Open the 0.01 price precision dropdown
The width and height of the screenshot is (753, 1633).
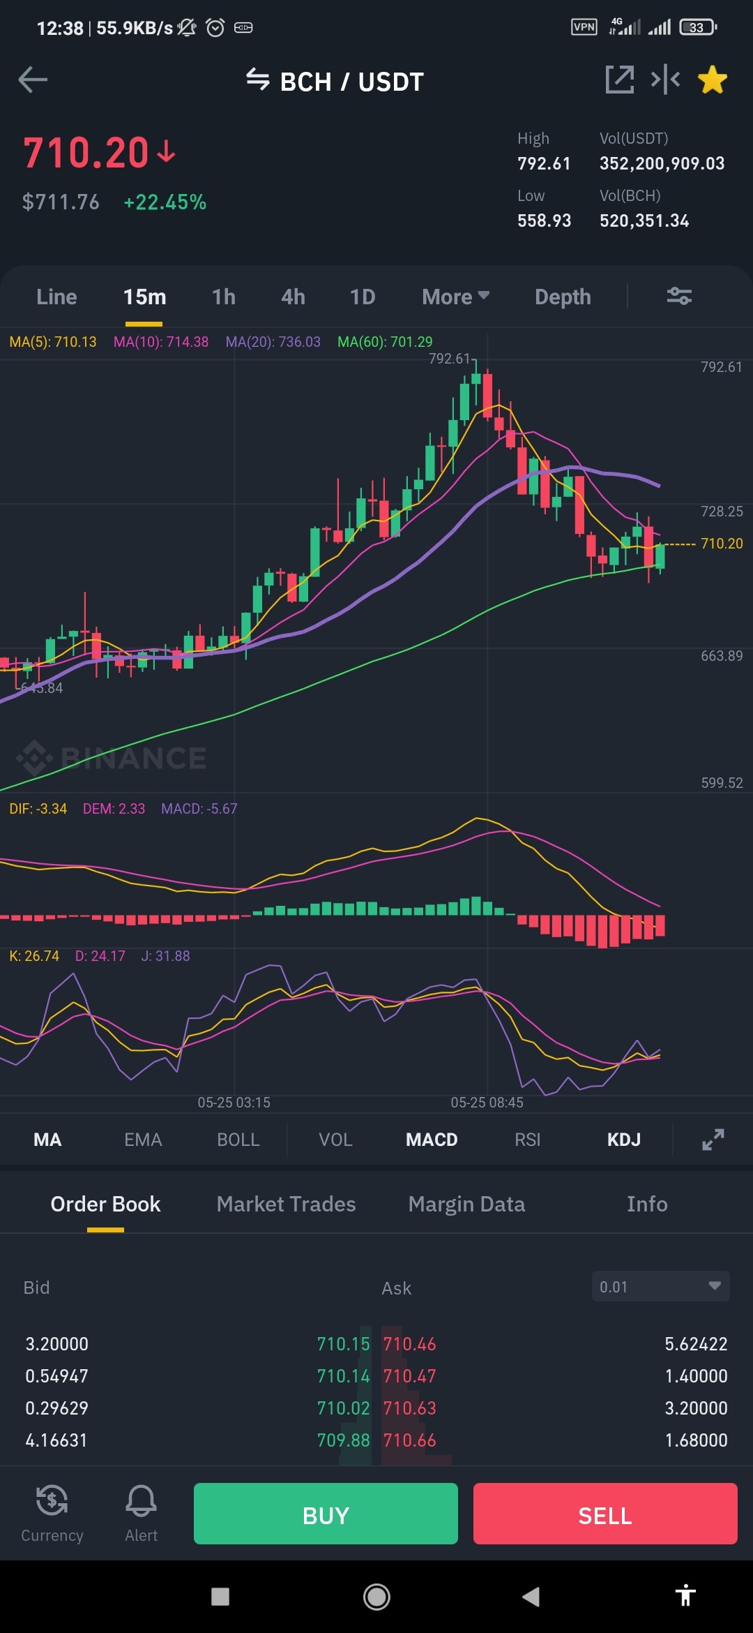(x=660, y=1286)
